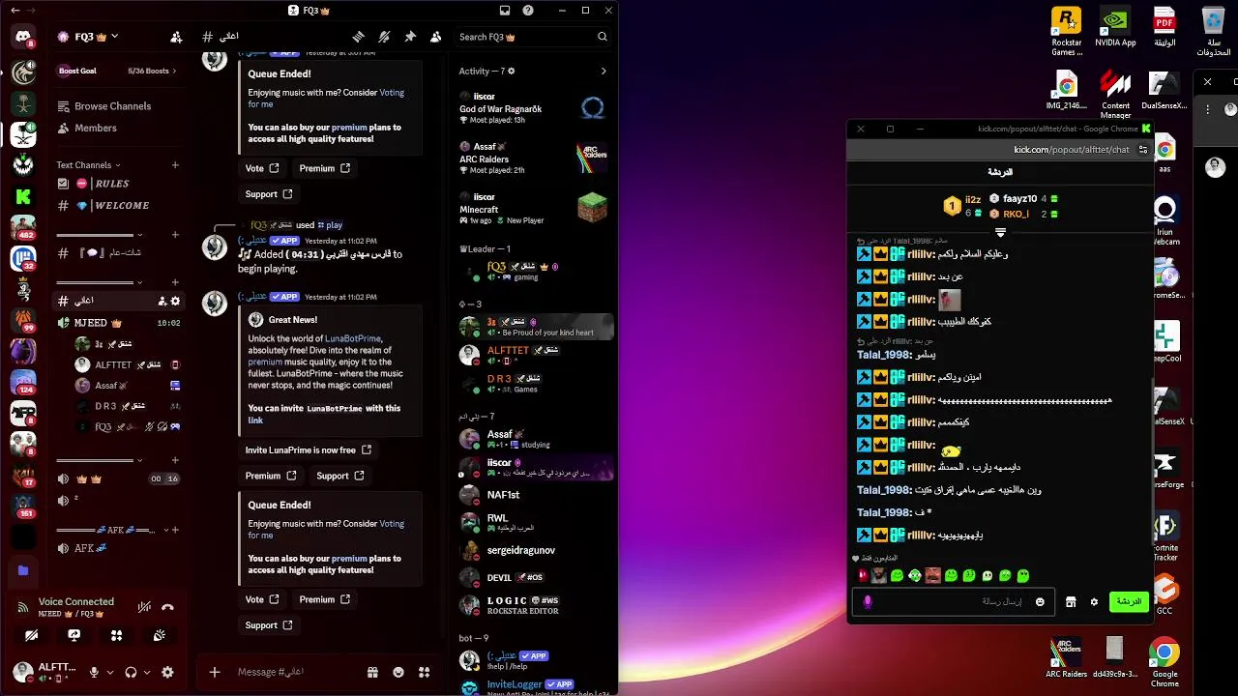Viewport: 1238px width, 696px height.
Task: Open Google Chrome desktop shortcut
Action: 1164,661
